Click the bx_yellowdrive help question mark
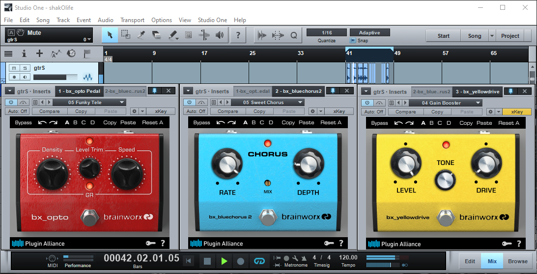Viewport: 537px width, 274px height. [x=519, y=244]
